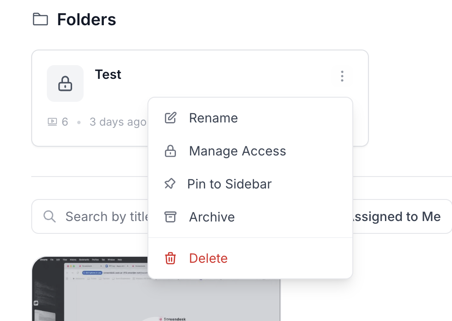The image size is (452, 321).
Task: Click the archive box icon in menu
Action: pos(170,217)
